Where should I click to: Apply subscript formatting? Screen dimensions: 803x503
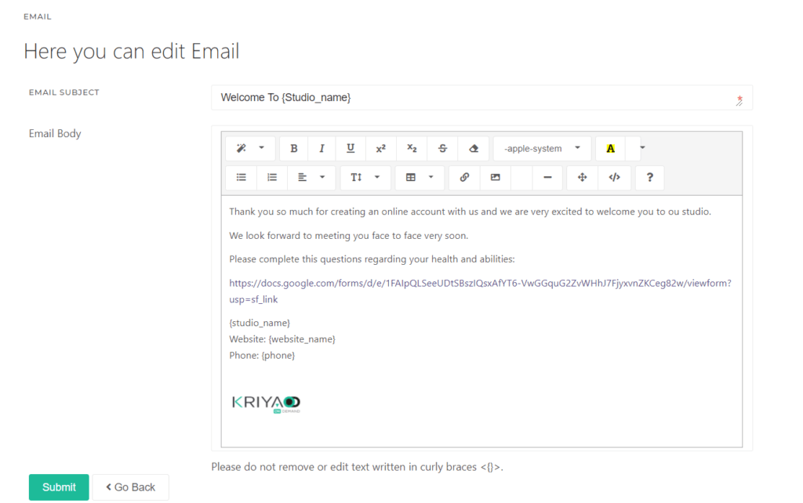tap(412, 148)
